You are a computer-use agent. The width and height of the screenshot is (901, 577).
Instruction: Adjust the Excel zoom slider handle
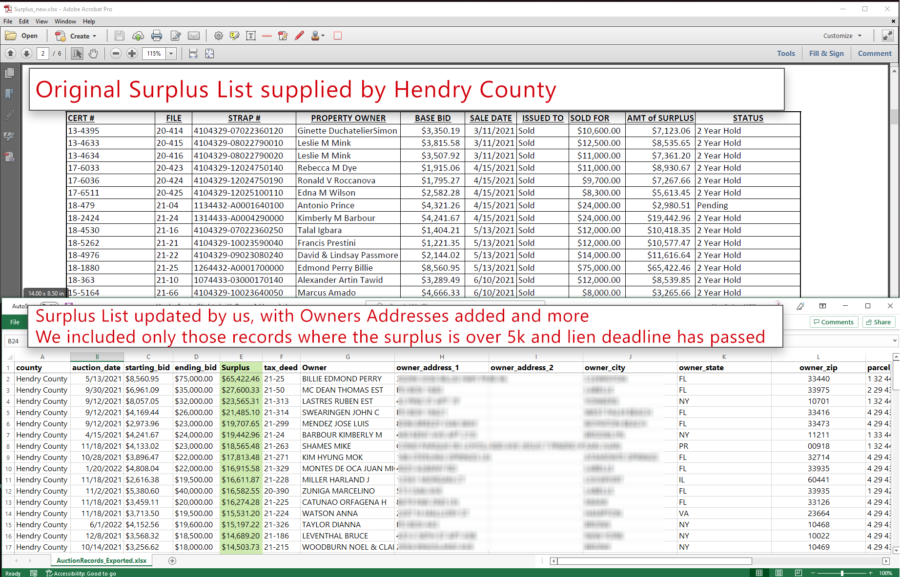tap(842, 573)
